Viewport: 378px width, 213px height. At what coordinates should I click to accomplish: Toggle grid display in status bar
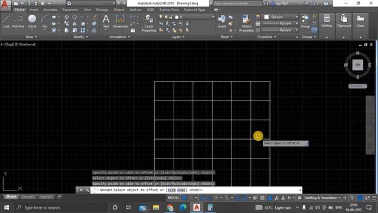pyautogui.click(x=184, y=198)
